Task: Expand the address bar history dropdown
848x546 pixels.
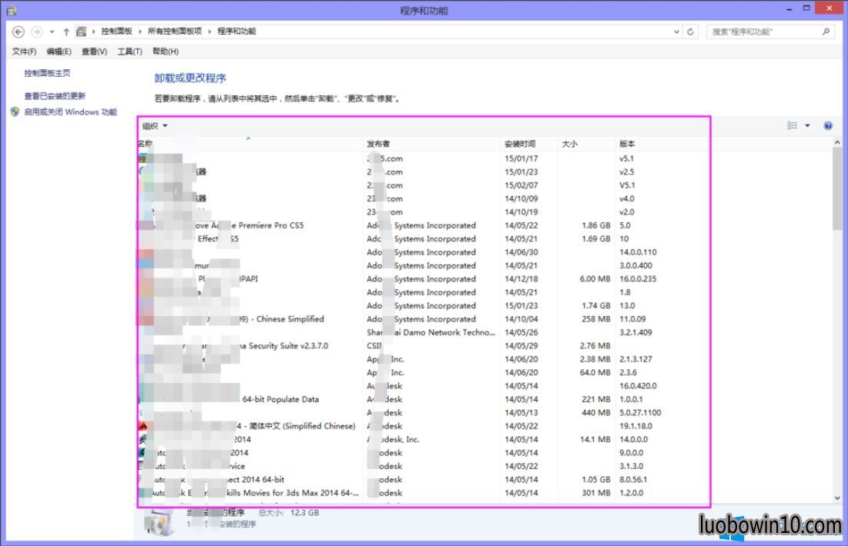Action: pos(676,32)
